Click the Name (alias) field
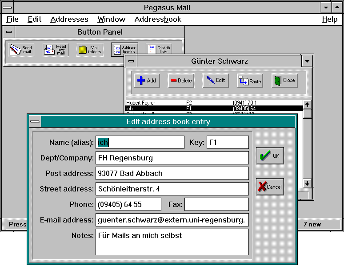 (x=140, y=142)
